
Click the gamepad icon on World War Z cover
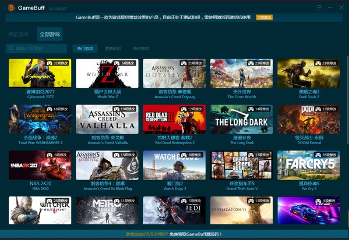[x=117, y=63]
